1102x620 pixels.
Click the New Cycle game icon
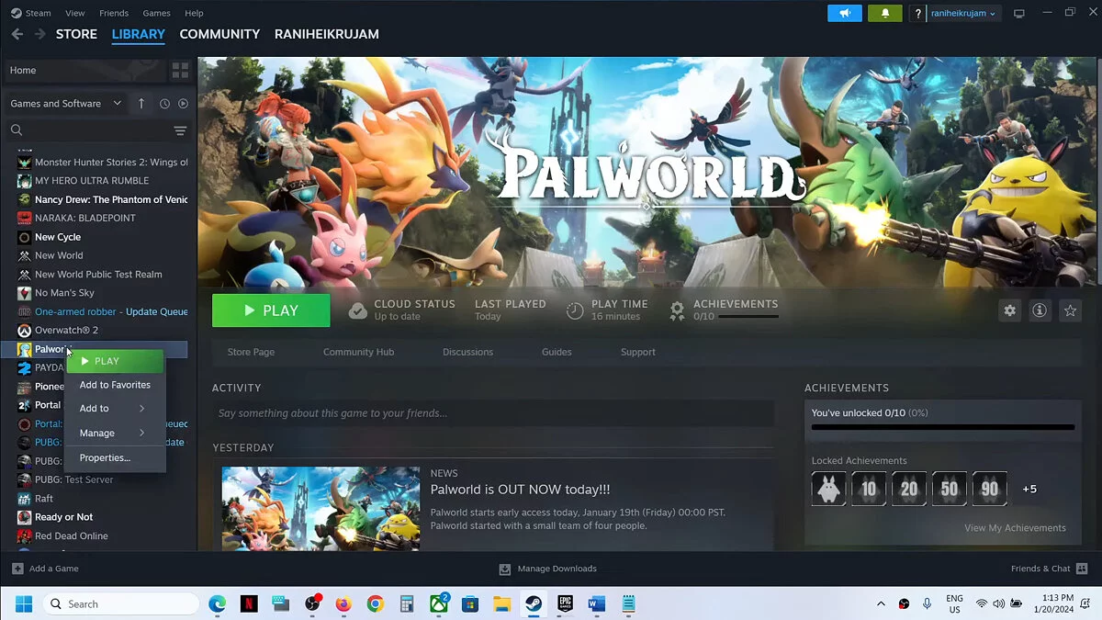[25, 237]
